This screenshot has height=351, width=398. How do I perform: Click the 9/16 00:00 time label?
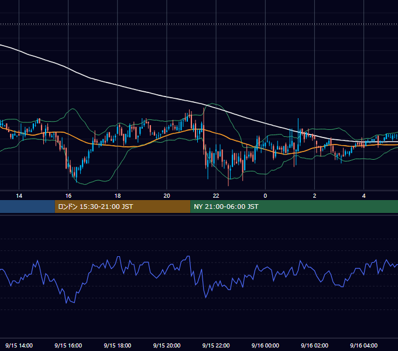265,345
